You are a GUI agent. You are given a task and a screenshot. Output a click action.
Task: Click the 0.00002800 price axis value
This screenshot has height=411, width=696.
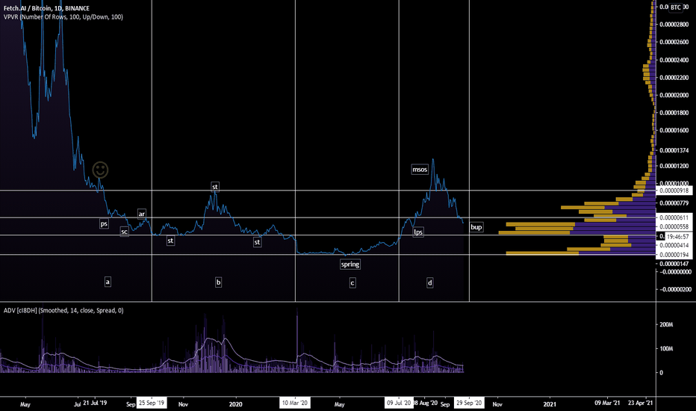(674, 25)
